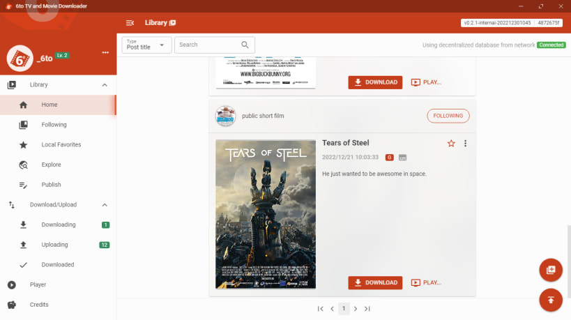
Task: Click the user level Lv. 2 badge
Action: pos(62,56)
